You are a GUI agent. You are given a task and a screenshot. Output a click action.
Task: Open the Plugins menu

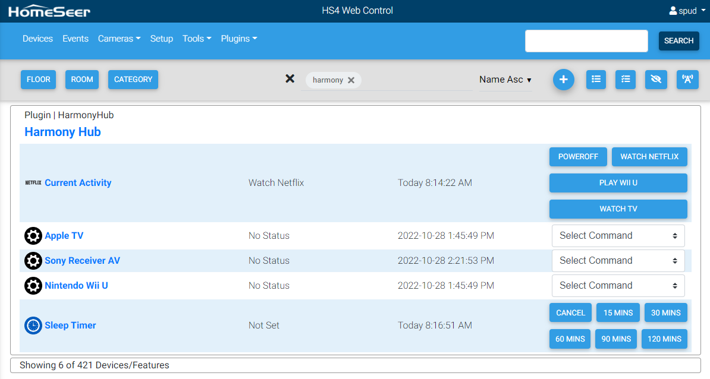click(x=239, y=39)
